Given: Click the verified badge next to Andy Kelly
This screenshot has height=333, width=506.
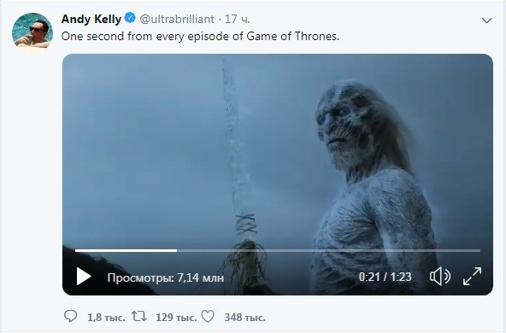Looking at the screenshot, I should 130,18.
